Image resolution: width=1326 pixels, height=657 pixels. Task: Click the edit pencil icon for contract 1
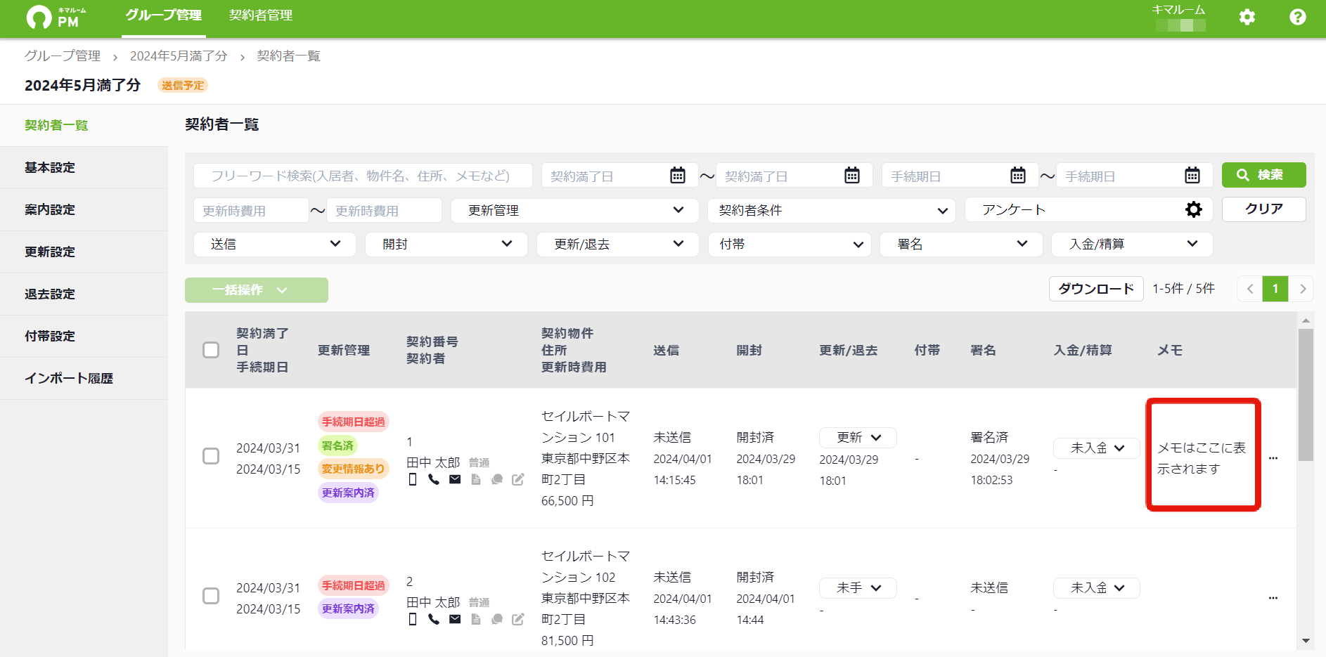point(518,479)
